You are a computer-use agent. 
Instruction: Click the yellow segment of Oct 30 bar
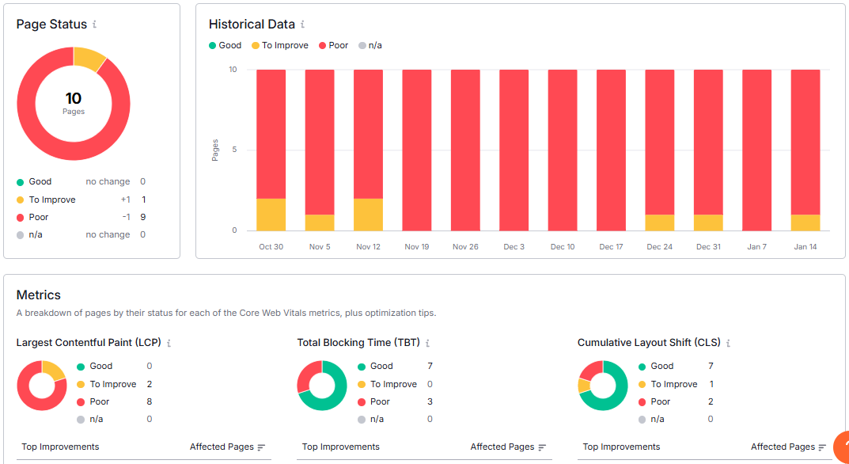(271, 214)
